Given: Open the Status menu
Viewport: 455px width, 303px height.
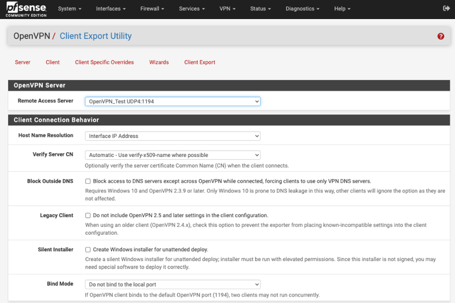Looking at the screenshot, I should [x=260, y=9].
